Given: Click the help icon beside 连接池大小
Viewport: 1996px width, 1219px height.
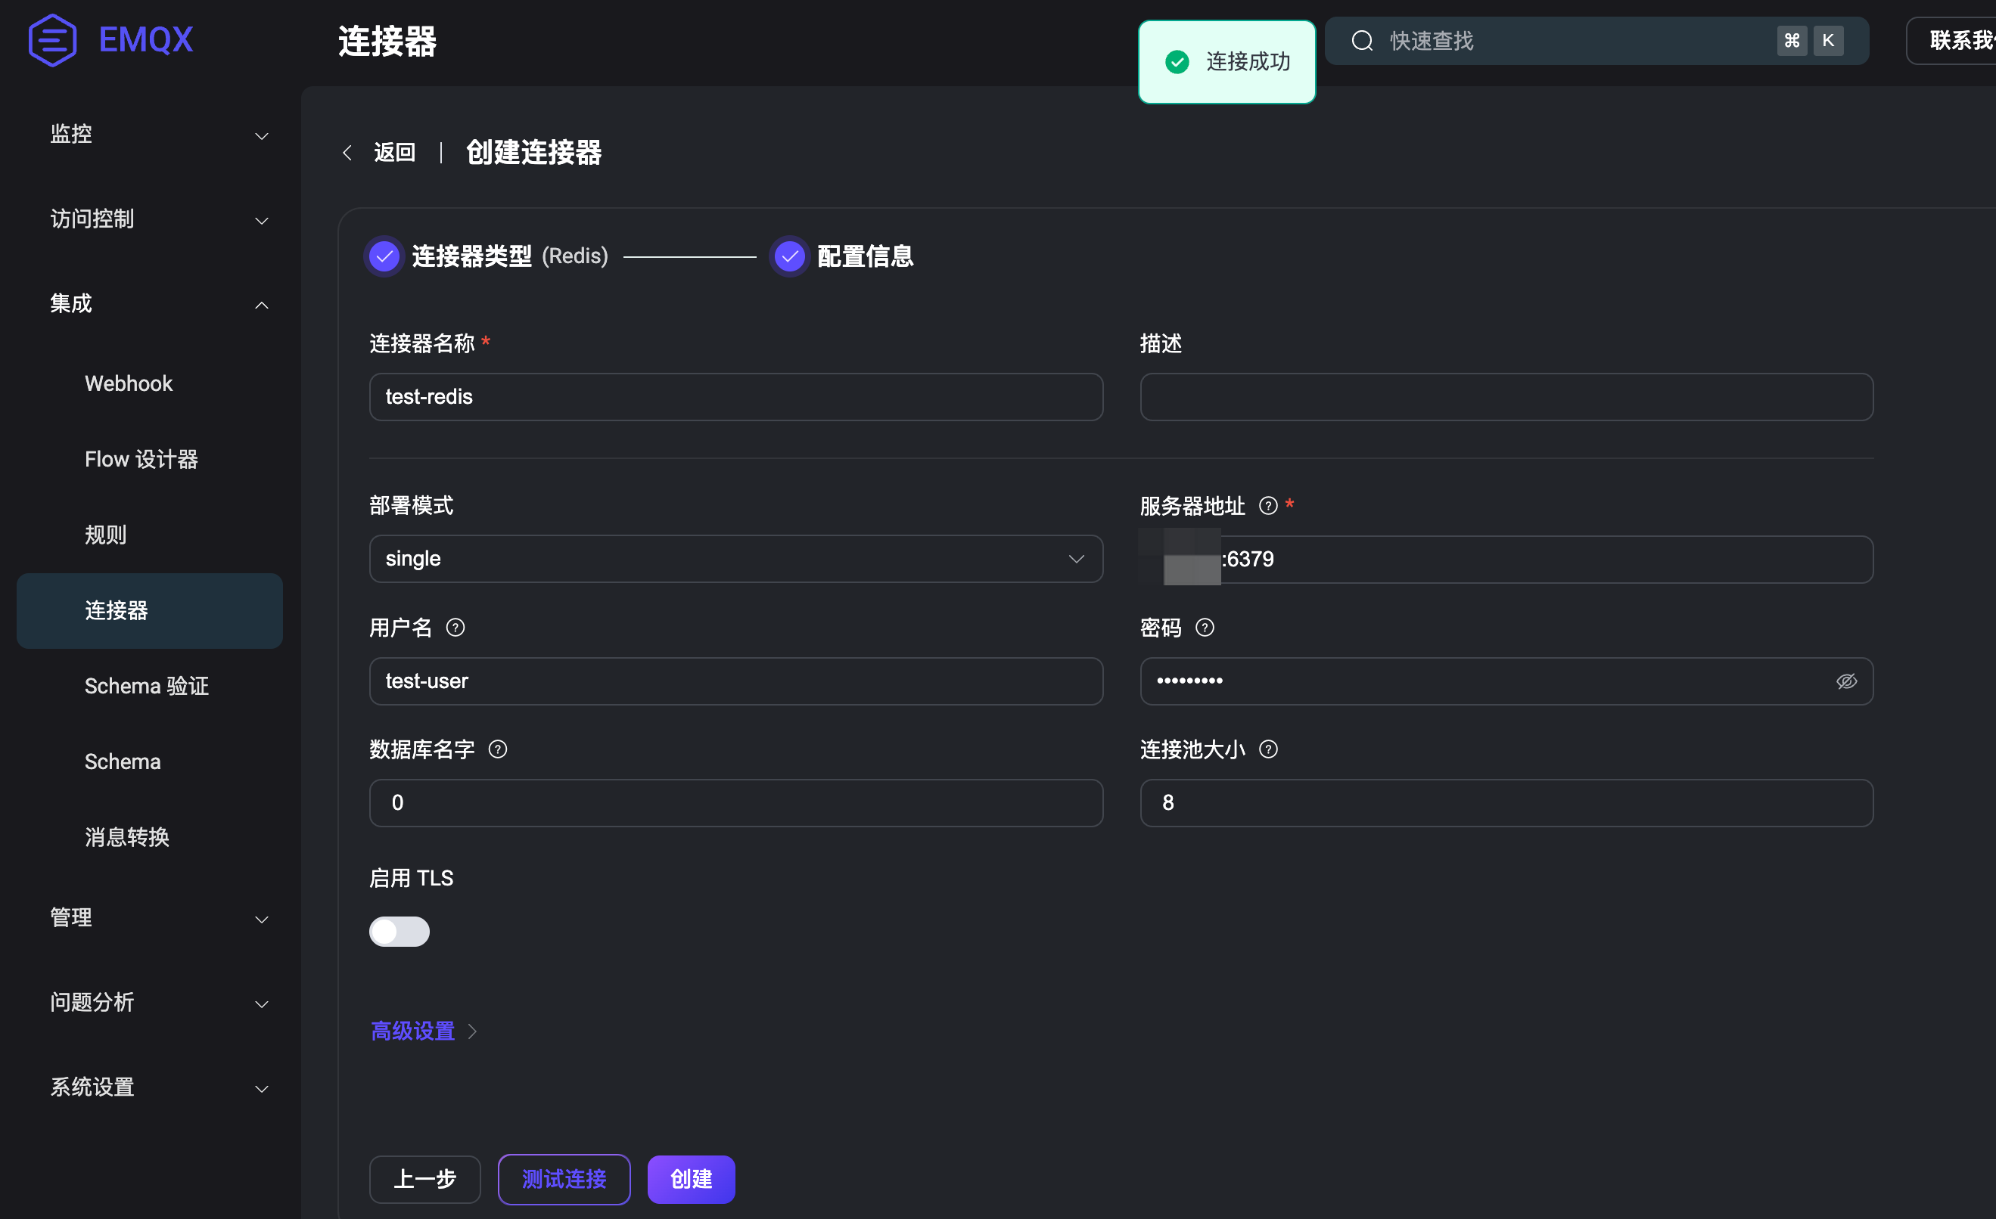Looking at the screenshot, I should coord(1269,749).
